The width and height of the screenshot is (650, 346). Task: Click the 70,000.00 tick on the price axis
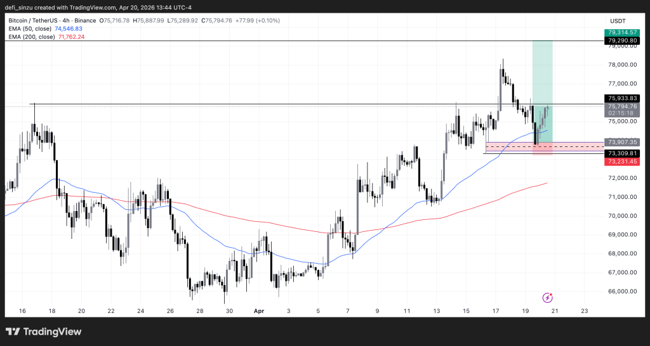tap(622, 215)
